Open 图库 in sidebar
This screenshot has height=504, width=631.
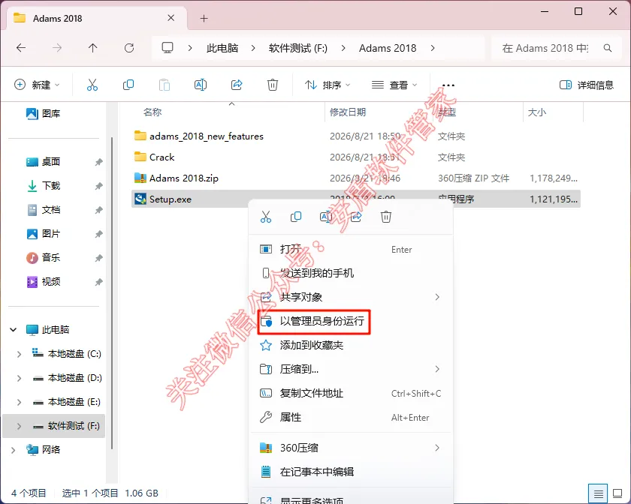pos(43,114)
